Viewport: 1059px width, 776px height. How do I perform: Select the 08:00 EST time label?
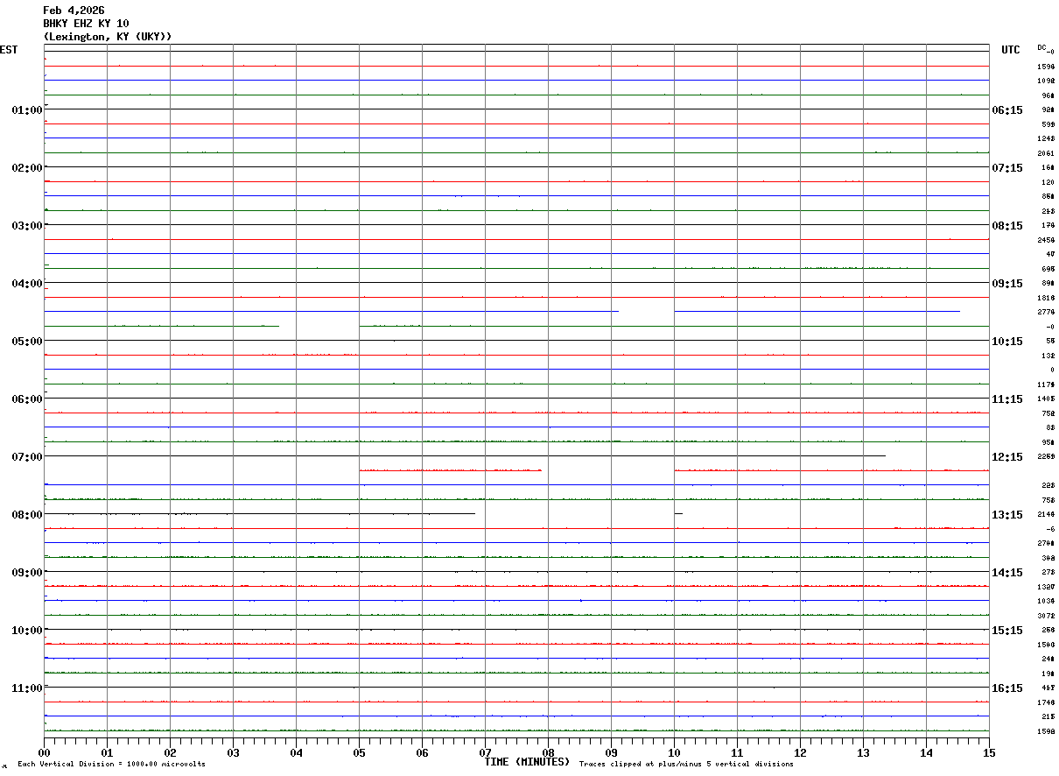(x=27, y=515)
